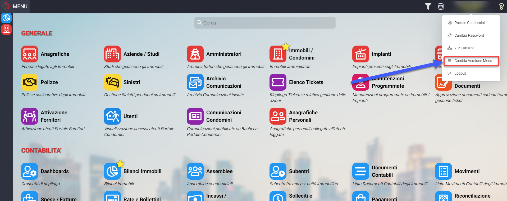Click the Cerca search field
Image resolution: width=507 pixels, height=201 pixels.
tap(265, 23)
